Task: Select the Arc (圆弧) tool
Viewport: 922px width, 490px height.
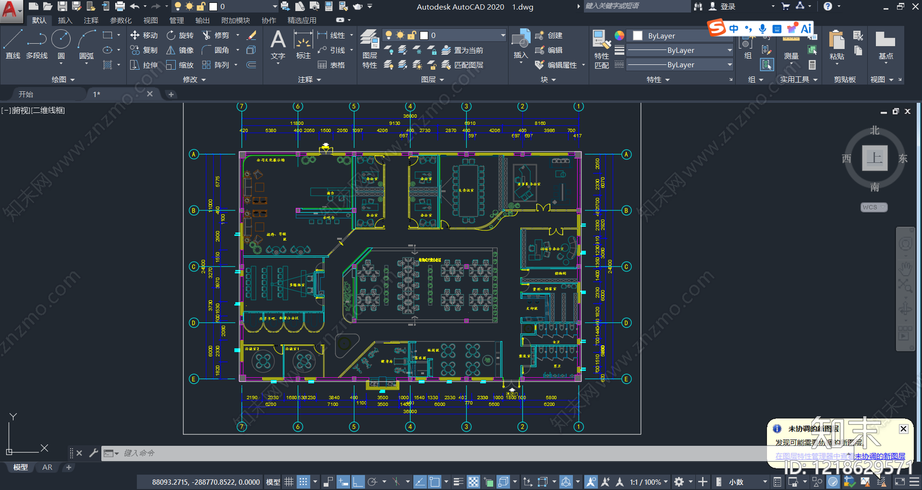Action: point(86,45)
